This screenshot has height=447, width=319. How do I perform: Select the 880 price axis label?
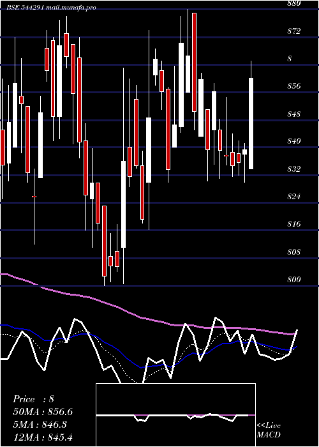click(293, 3)
